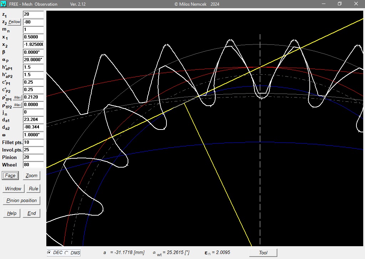Click the x1 field showing 0.5000

[33, 37]
